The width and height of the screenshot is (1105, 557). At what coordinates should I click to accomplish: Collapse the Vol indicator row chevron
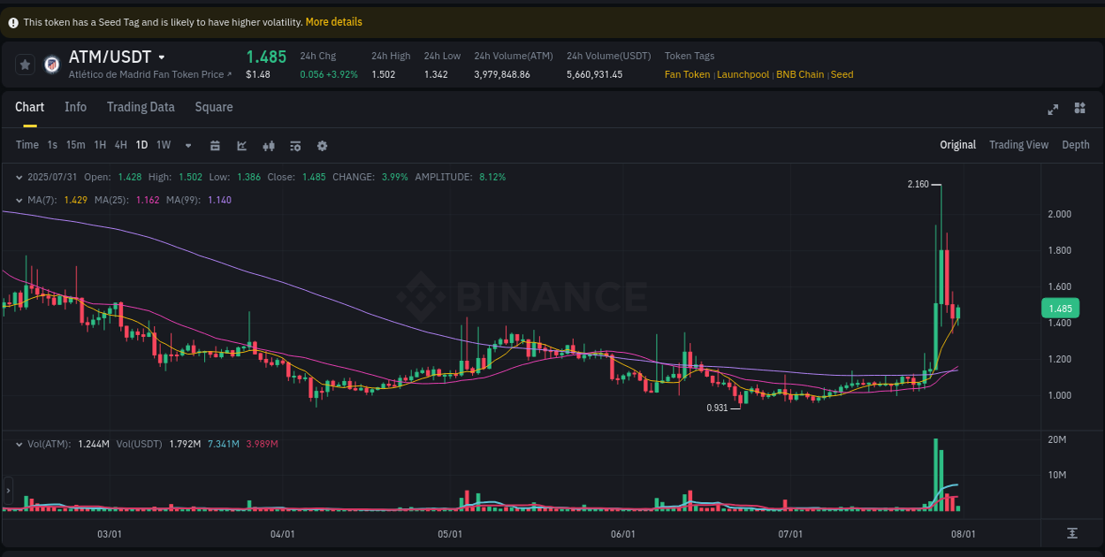pyautogui.click(x=19, y=444)
